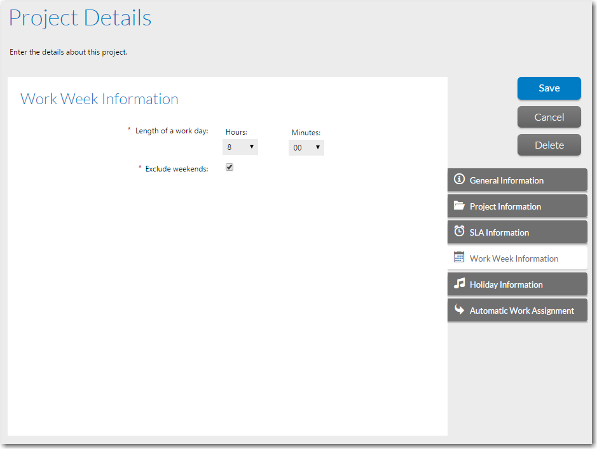This screenshot has width=597, height=449.
Task: Click the info circle icon for General Information
Action: coord(459,180)
